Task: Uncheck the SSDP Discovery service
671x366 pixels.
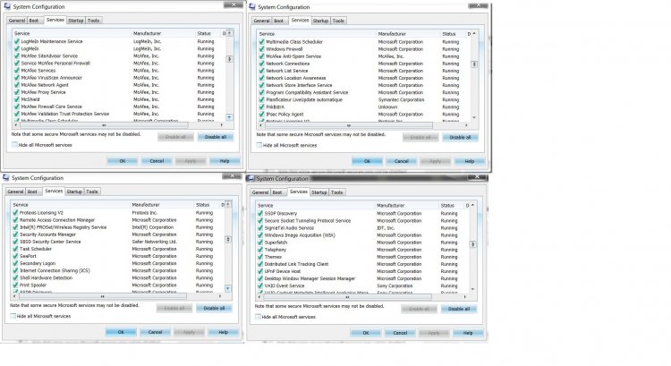Action: tap(260, 213)
